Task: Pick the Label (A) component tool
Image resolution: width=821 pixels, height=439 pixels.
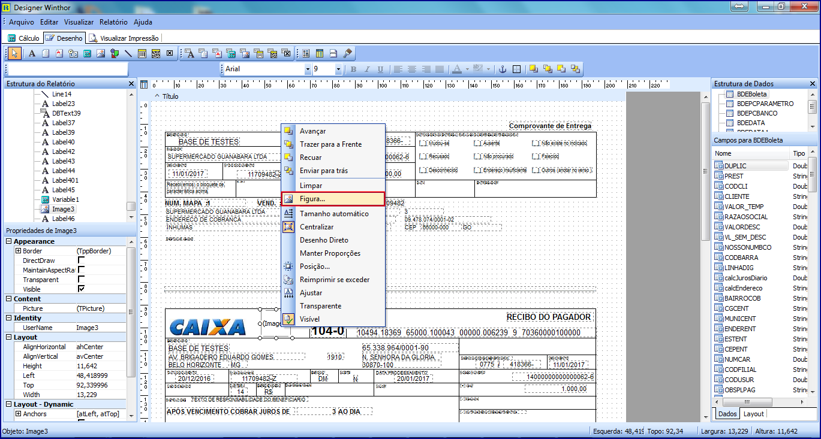Action: click(32, 53)
